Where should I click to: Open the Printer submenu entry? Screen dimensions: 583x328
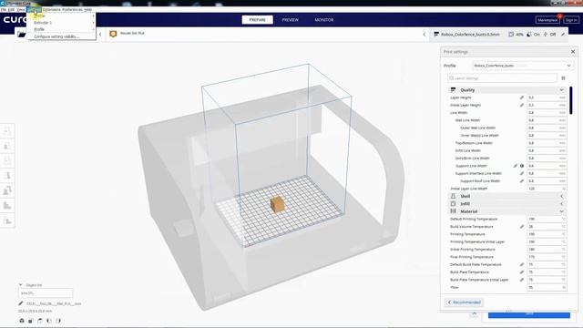coord(61,16)
